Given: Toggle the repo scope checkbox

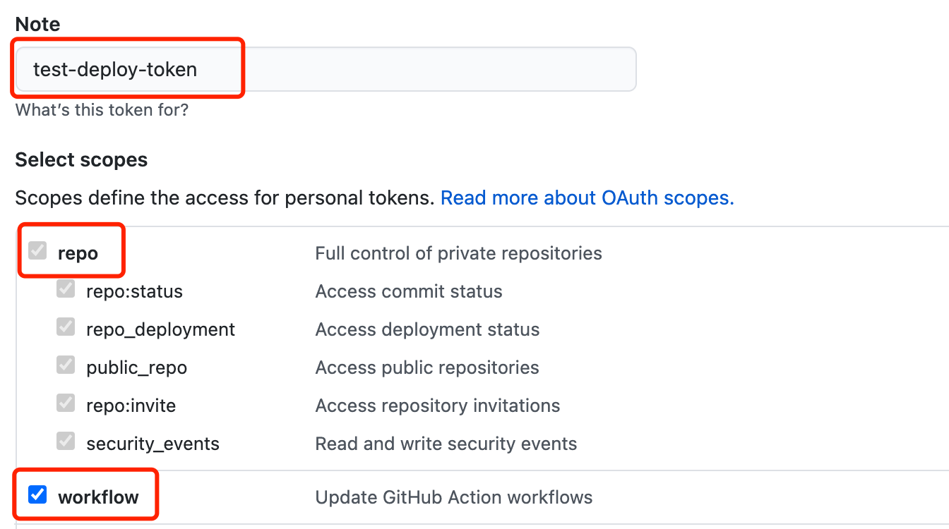Looking at the screenshot, I should click(x=37, y=251).
